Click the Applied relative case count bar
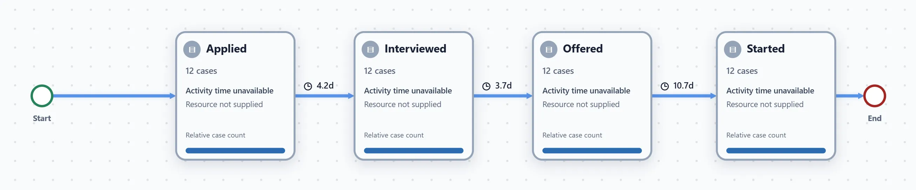 (235, 150)
